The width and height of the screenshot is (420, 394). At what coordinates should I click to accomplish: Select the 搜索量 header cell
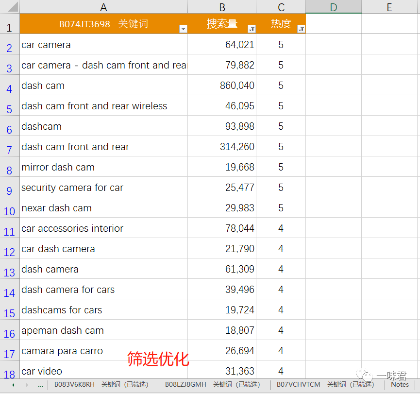point(222,24)
